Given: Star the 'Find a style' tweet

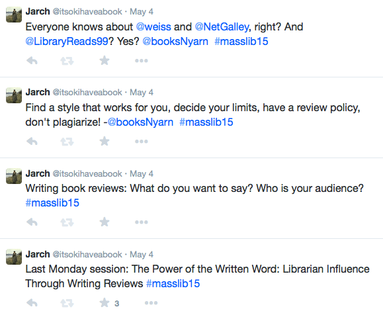Looking at the screenshot, I should pos(105,141).
